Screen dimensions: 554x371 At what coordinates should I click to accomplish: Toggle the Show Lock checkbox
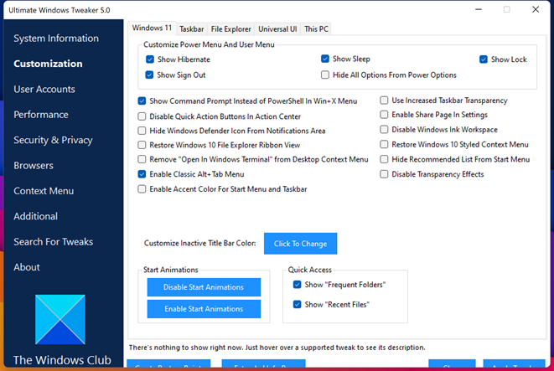(484, 59)
